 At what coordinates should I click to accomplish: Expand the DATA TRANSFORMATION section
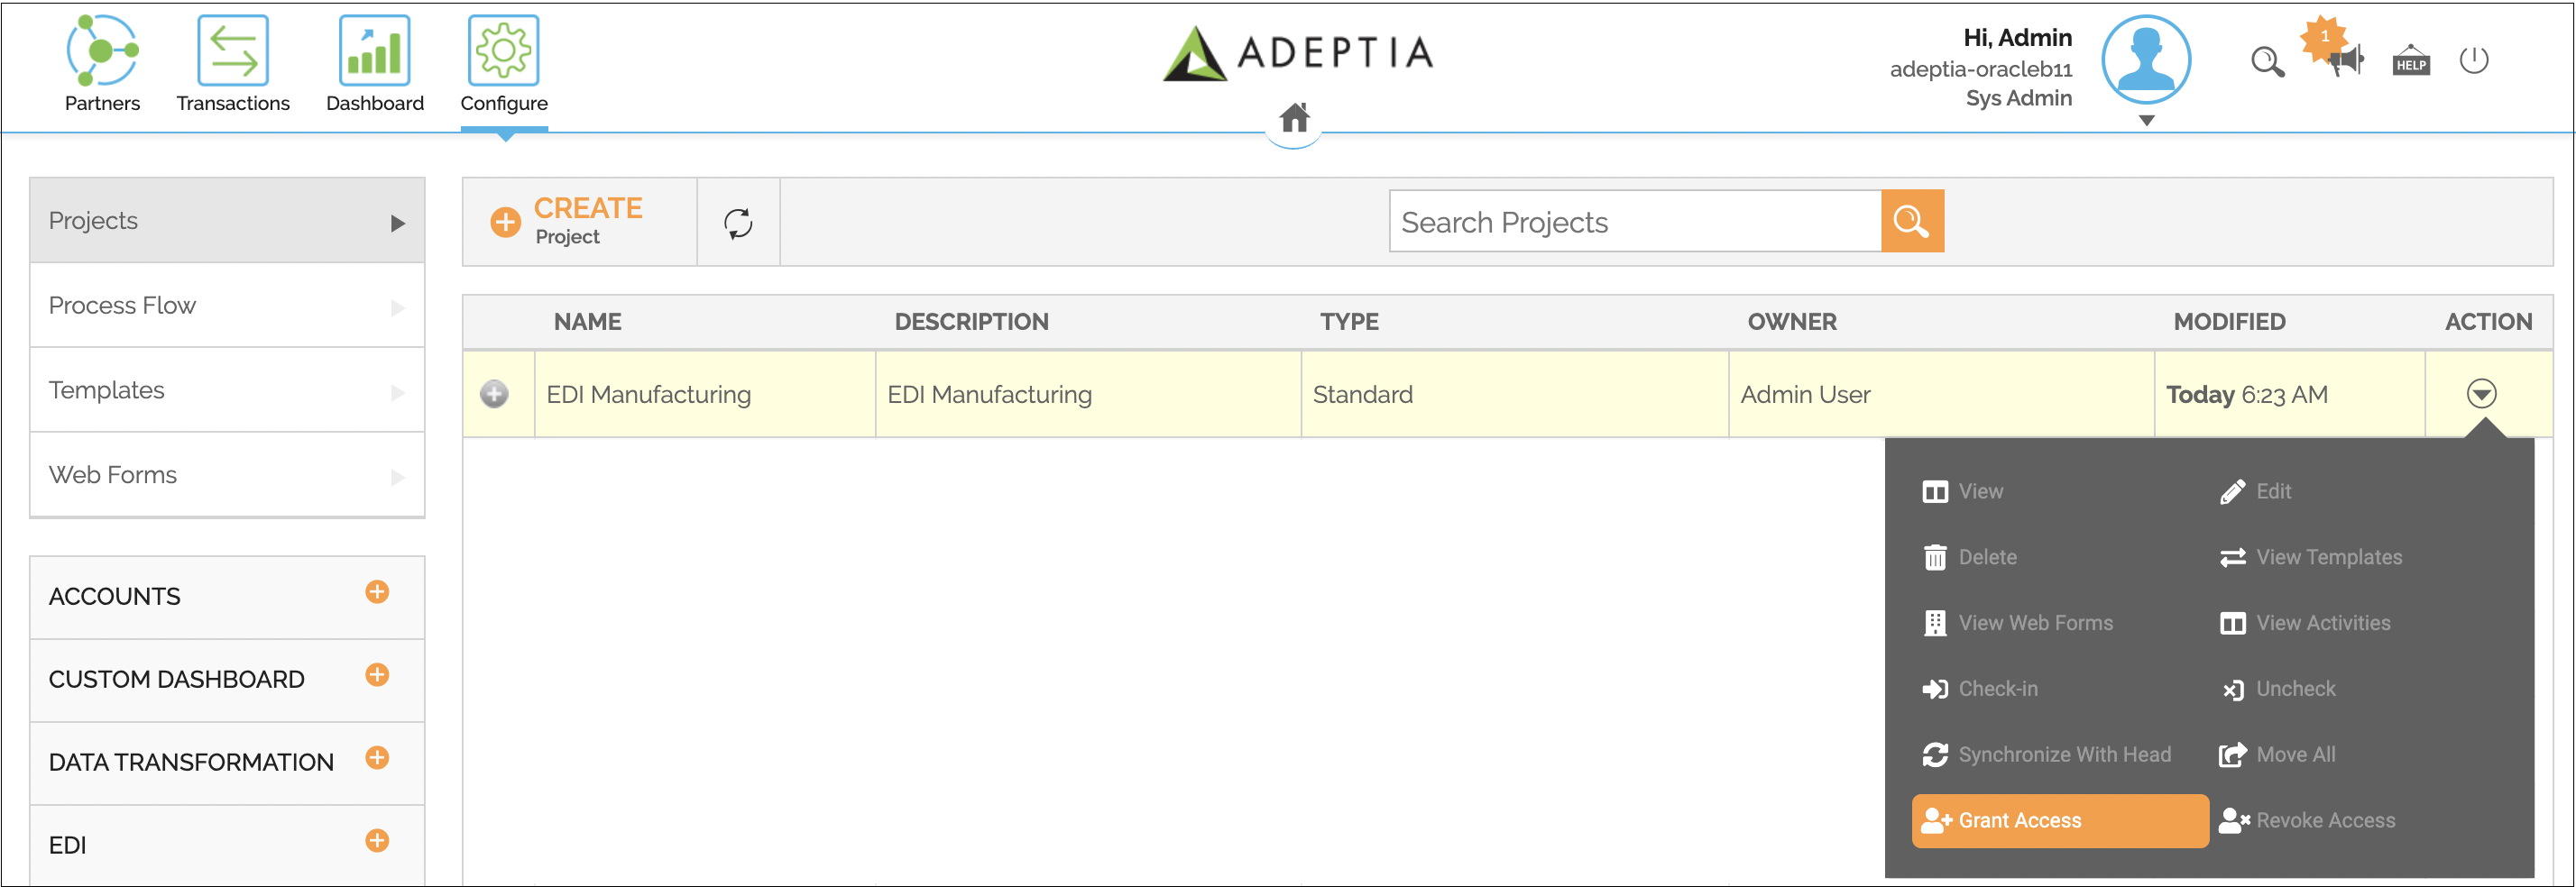[377, 758]
